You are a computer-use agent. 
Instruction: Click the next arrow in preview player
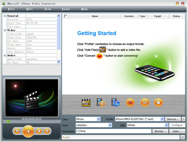click(47, 131)
